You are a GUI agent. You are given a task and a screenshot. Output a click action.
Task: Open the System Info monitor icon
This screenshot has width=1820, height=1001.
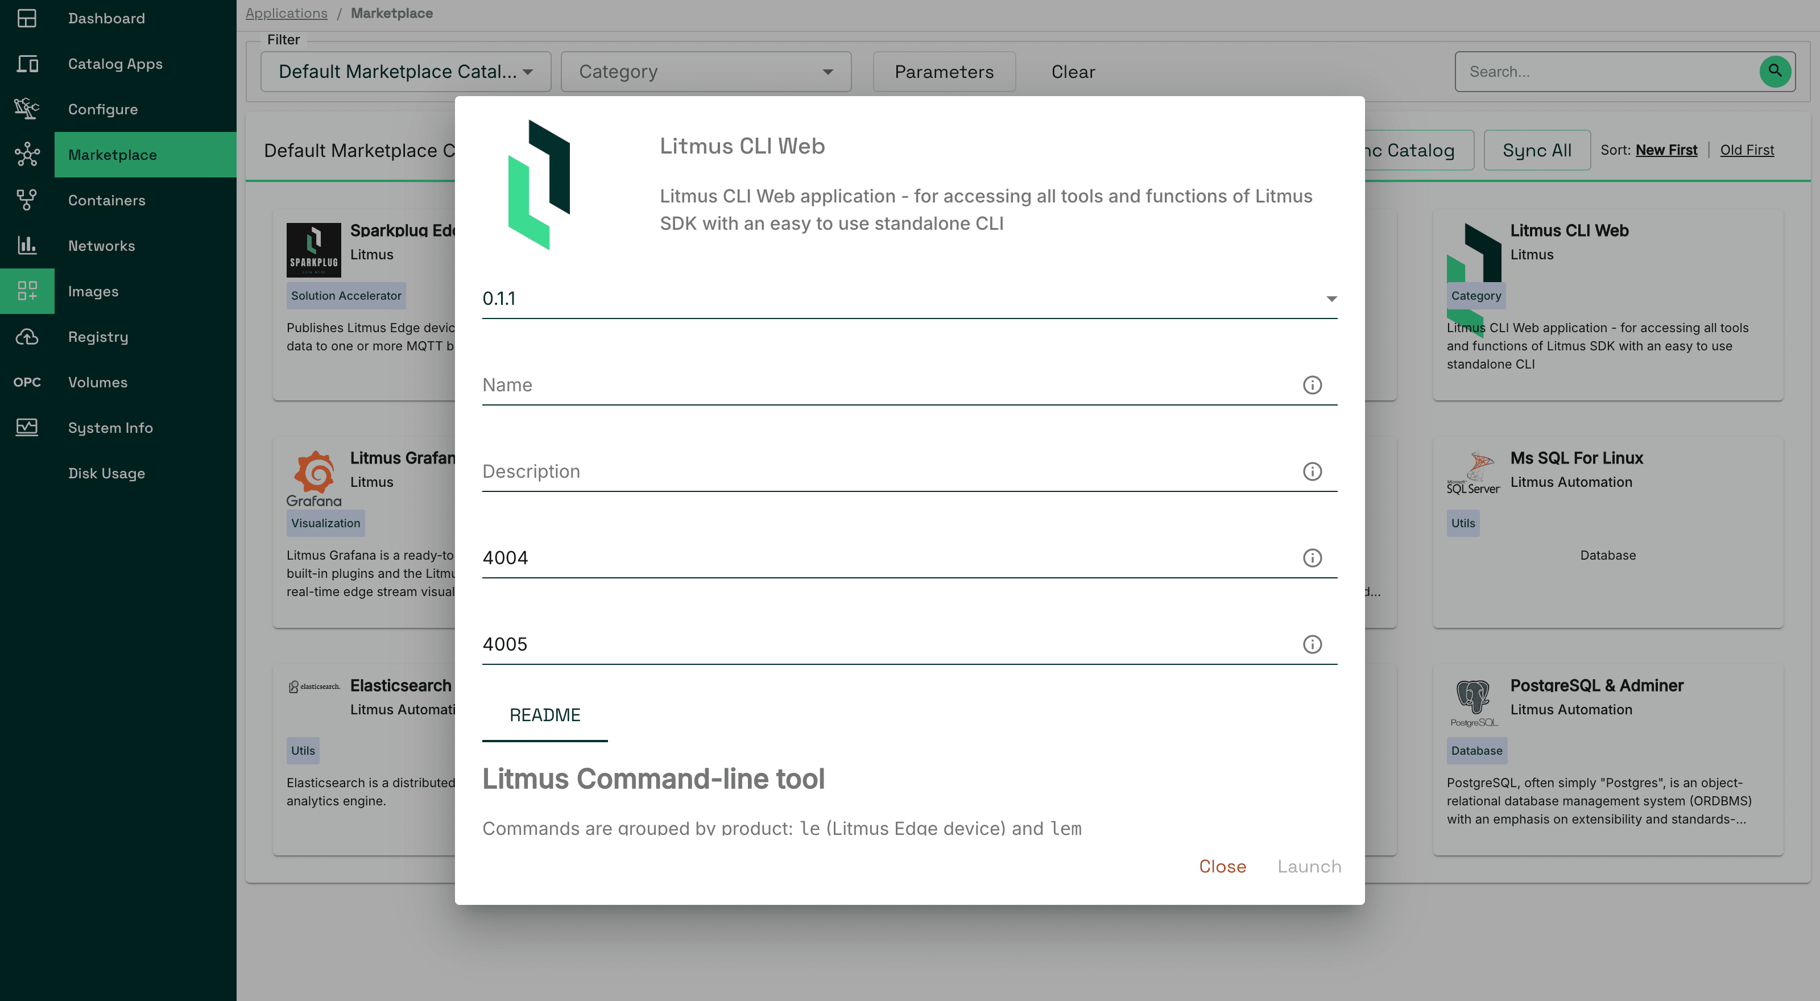click(x=27, y=427)
